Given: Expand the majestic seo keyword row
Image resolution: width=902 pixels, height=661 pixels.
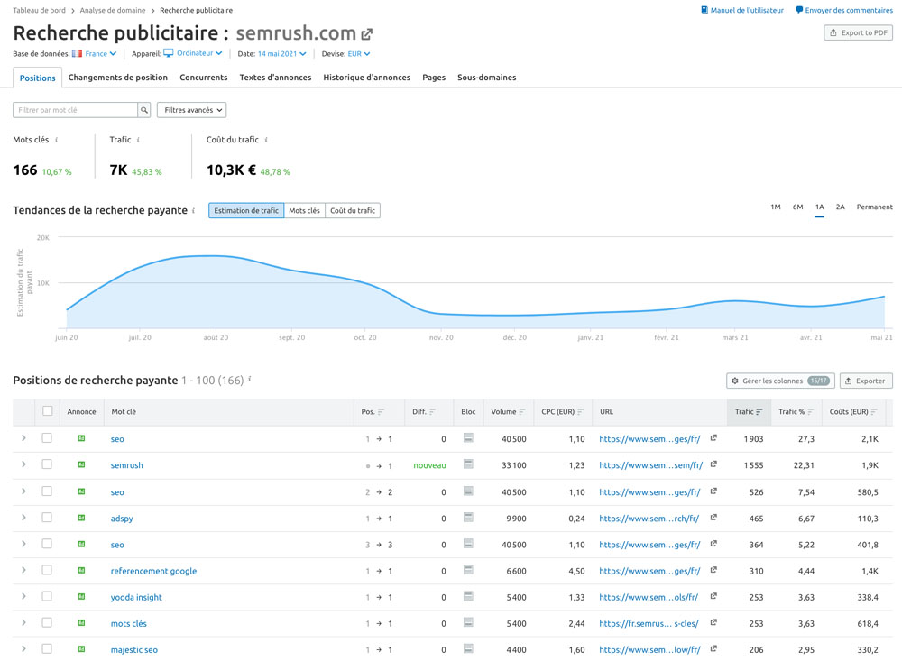Looking at the screenshot, I should pos(23,649).
